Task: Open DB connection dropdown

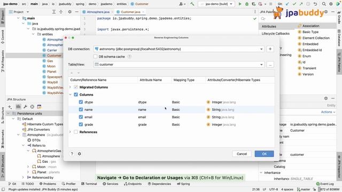Action: coord(261,49)
